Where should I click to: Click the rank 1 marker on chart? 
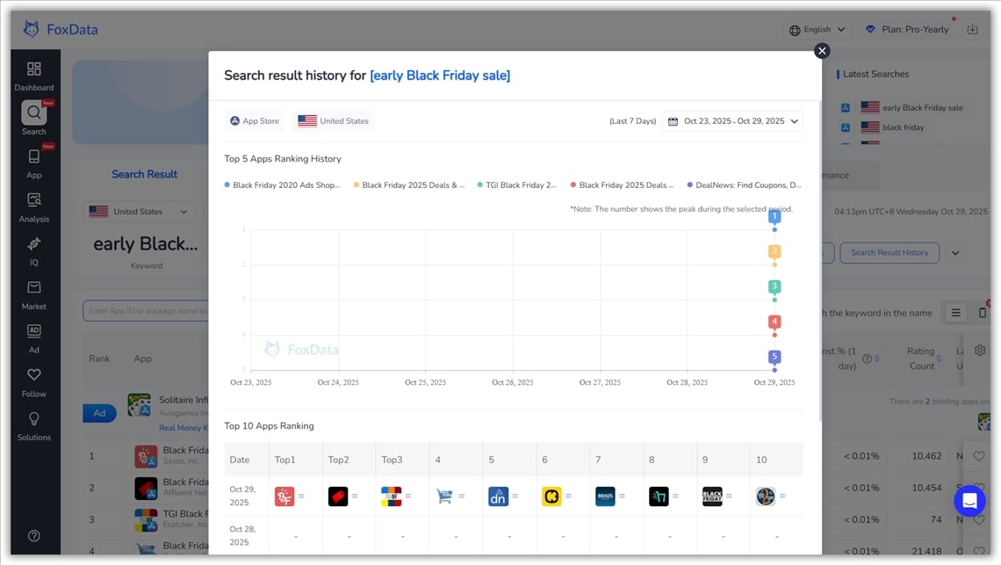pyautogui.click(x=774, y=216)
